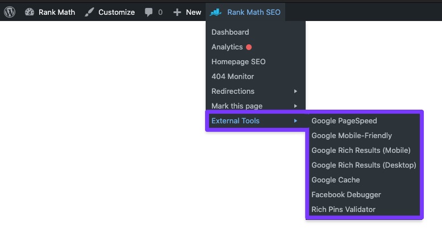Click the WordPress logo icon

10,12
